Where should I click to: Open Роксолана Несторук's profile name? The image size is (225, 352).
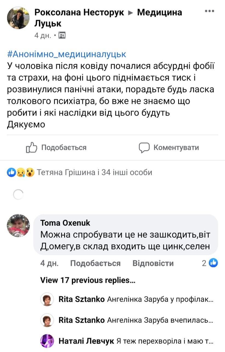point(79,12)
